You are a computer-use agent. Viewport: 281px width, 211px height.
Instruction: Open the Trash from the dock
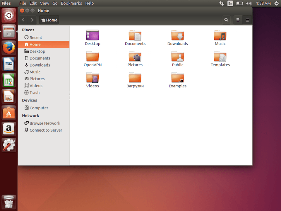coord(8,202)
